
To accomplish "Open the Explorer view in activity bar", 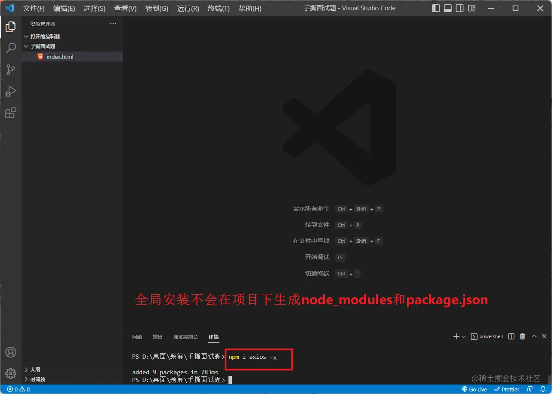I will click(x=10, y=27).
